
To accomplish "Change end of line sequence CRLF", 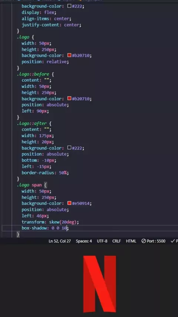I will click(x=116, y=241).
